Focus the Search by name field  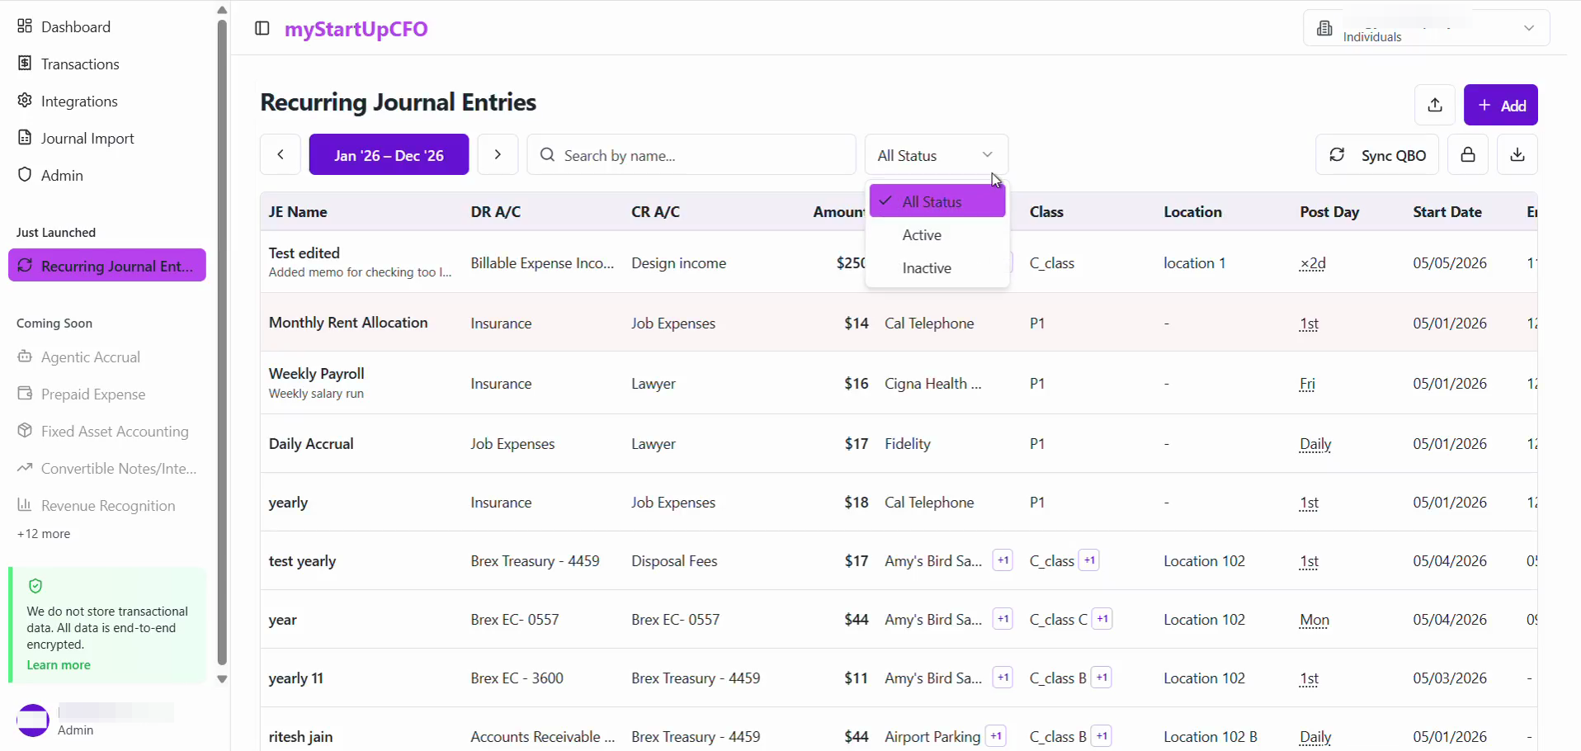pos(691,154)
